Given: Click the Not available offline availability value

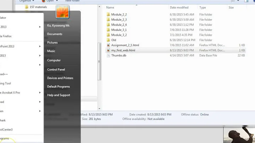Looking at the screenshot, I should point(156,119).
